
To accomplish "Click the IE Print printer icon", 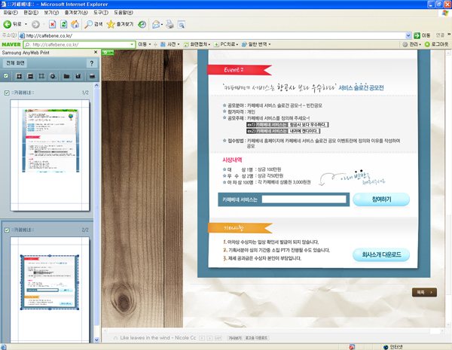I will [x=170, y=25].
